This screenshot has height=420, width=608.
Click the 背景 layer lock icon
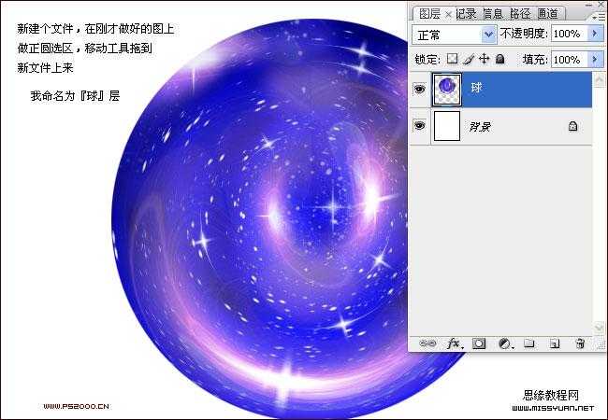pyautogui.click(x=572, y=126)
